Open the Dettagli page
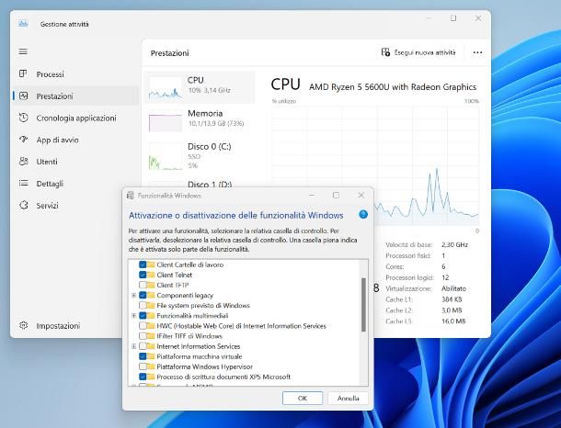This screenshot has height=428, width=561. pyautogui.click(x=75, y=183)
